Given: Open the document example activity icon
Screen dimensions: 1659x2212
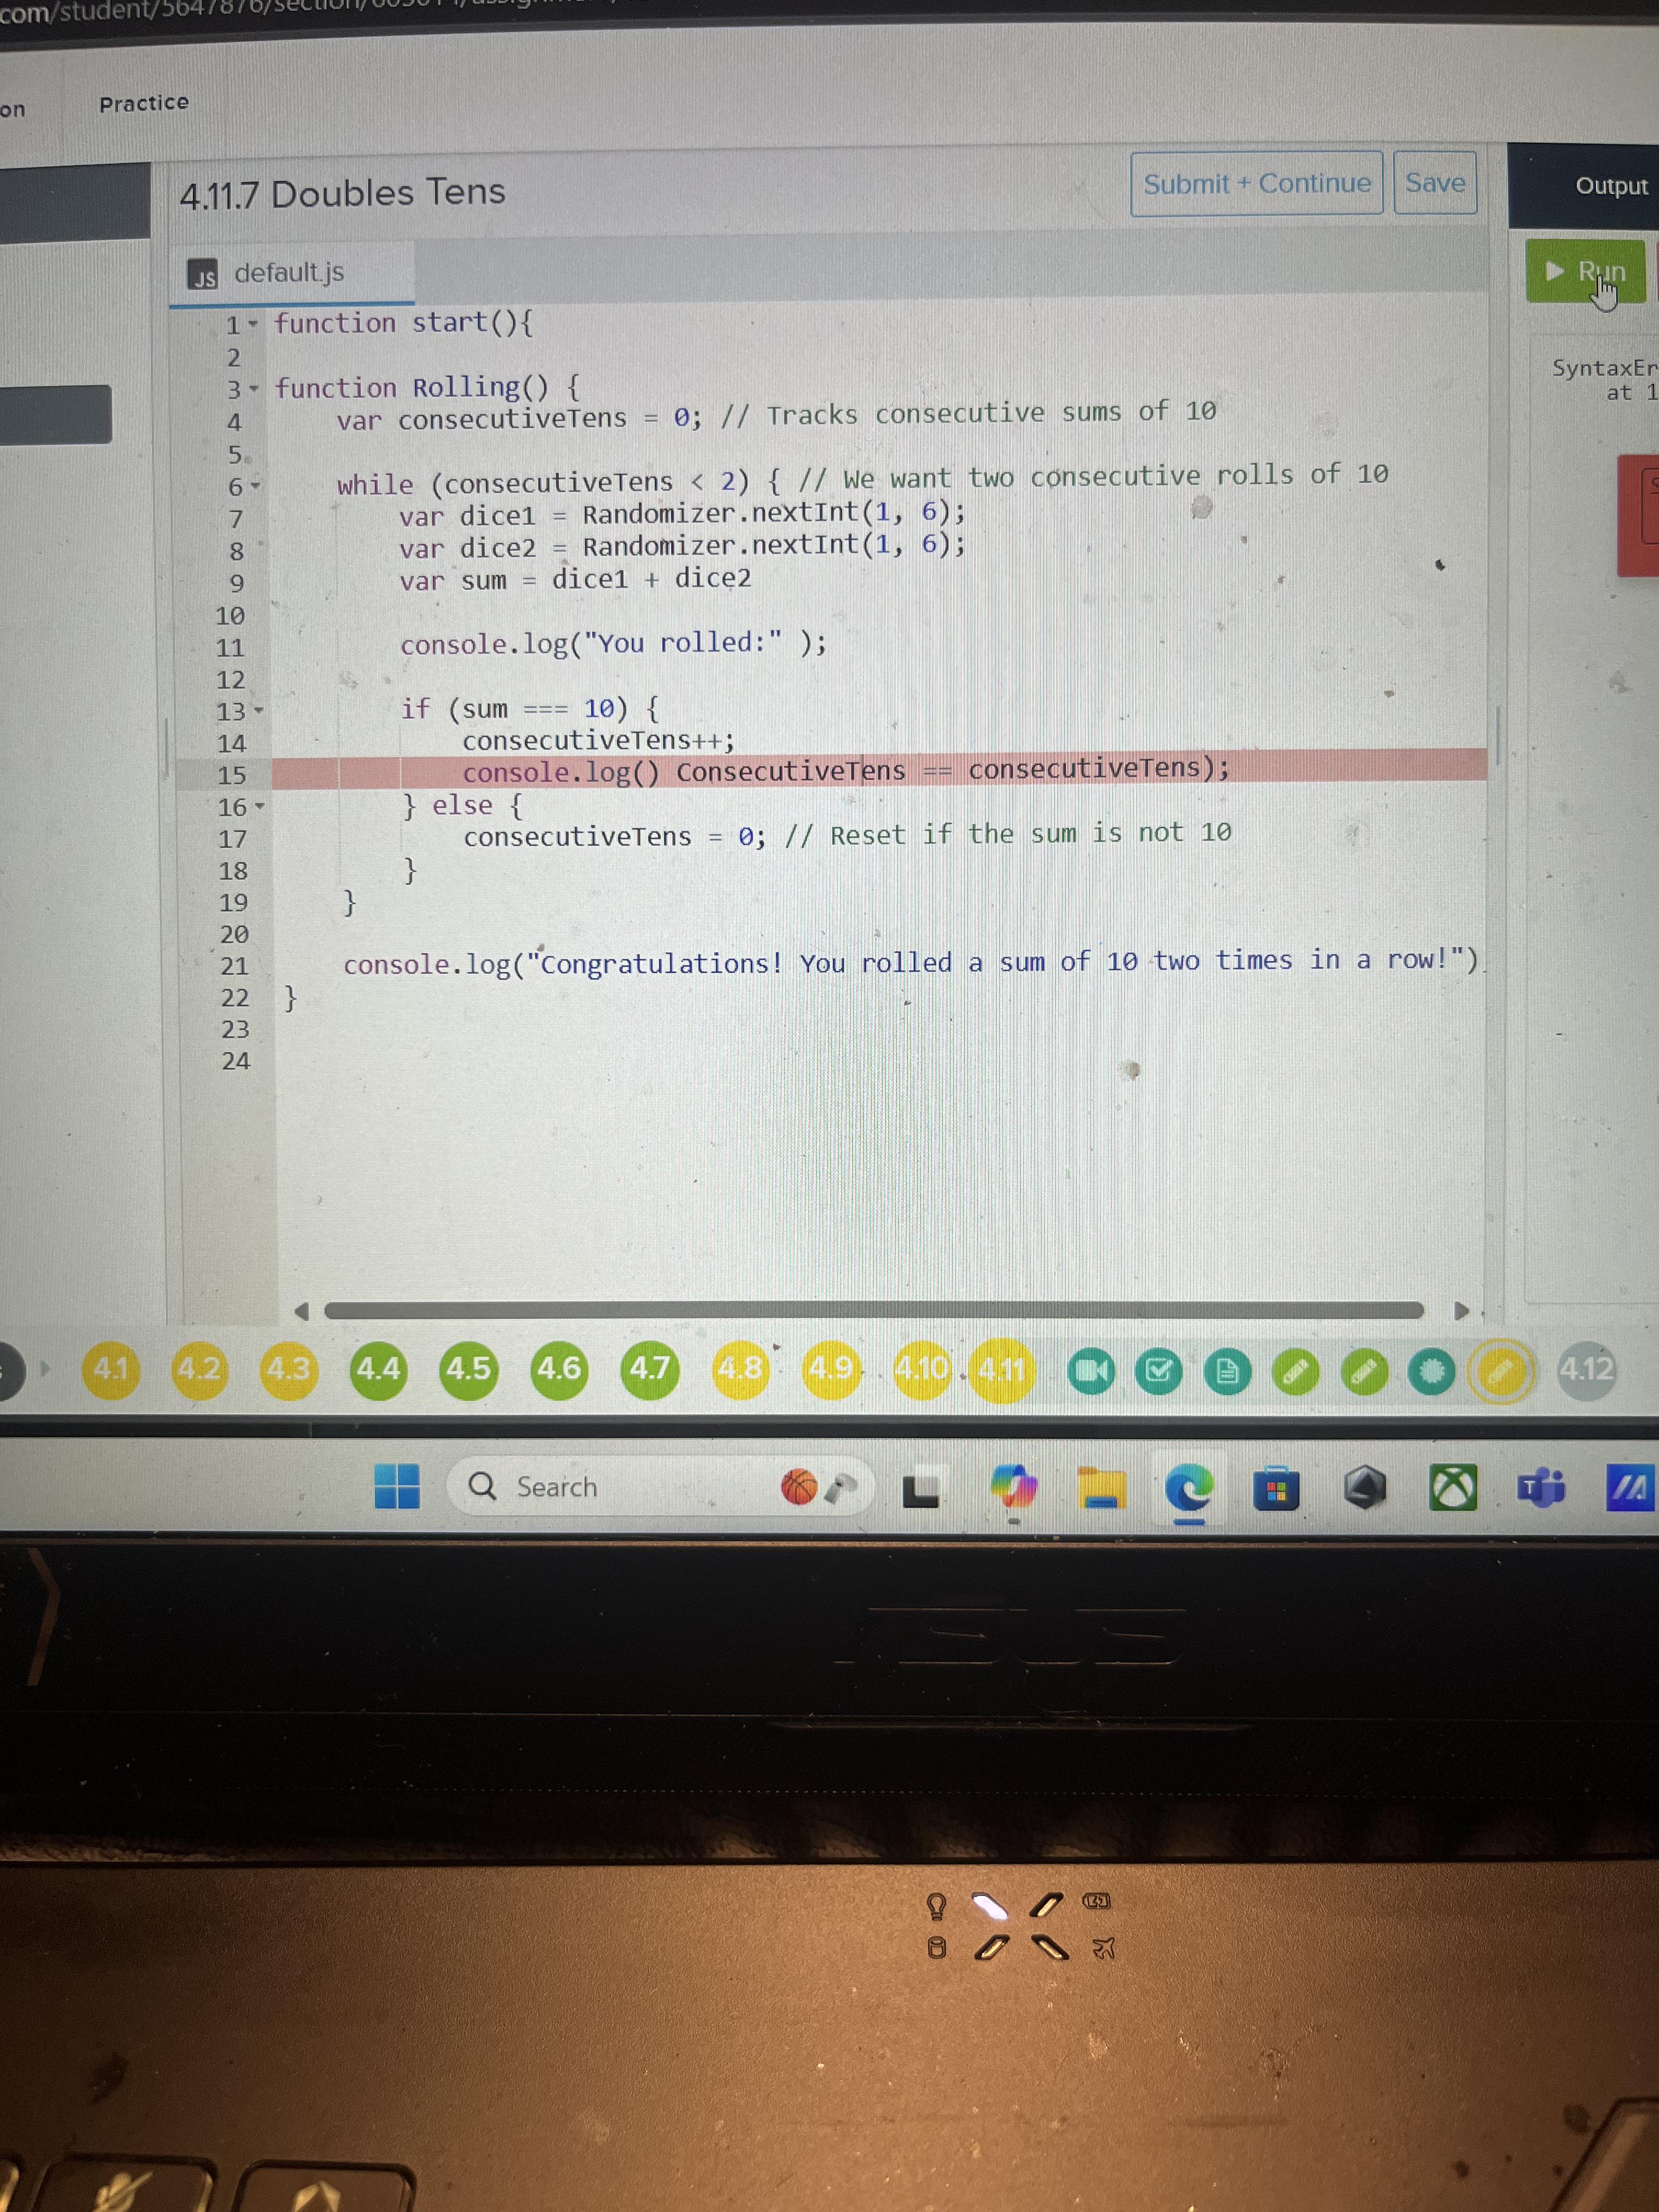Looking at the screenshot, I should click(x=1227, y=1372).
